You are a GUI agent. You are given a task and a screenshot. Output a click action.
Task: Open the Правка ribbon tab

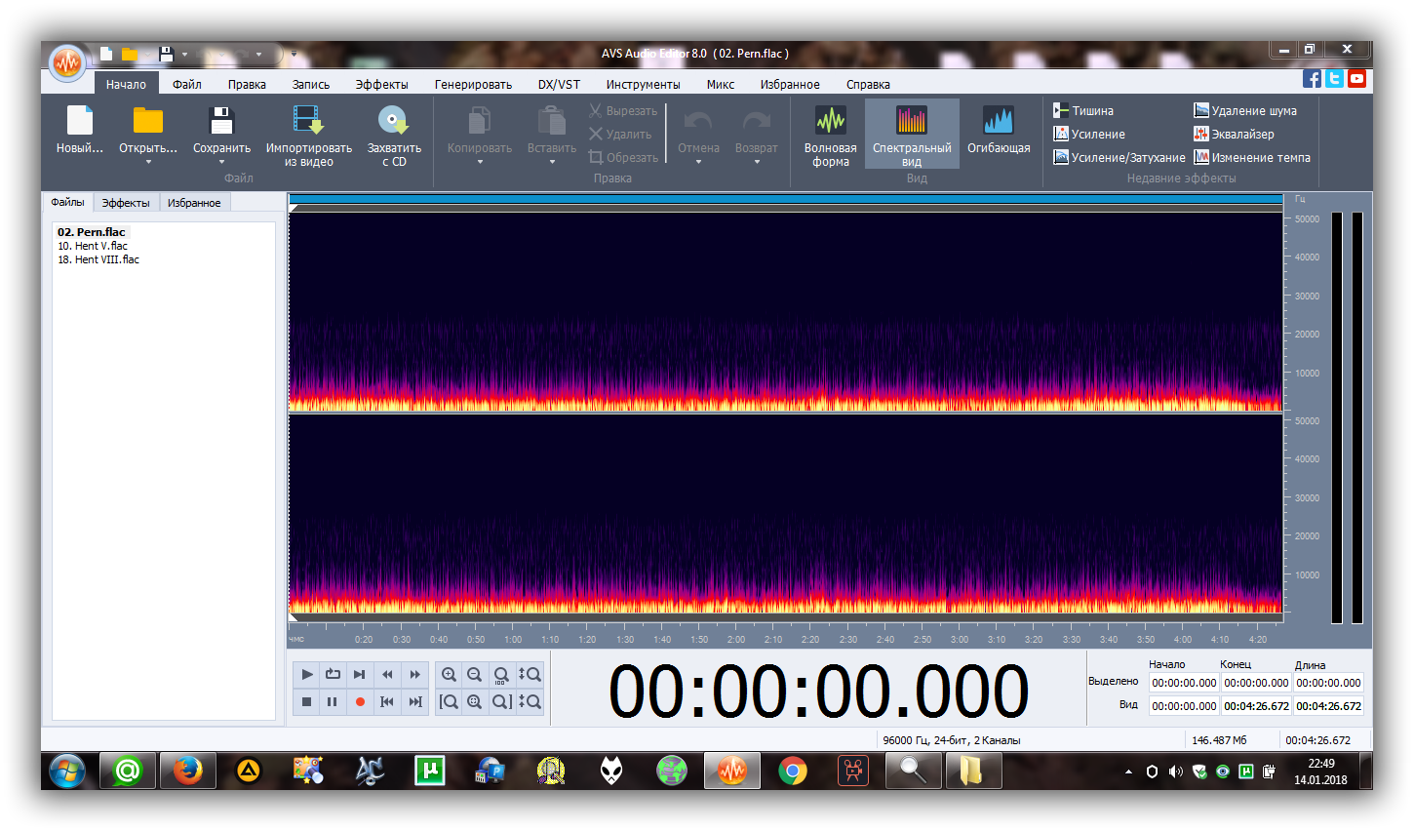click(247, 85)
